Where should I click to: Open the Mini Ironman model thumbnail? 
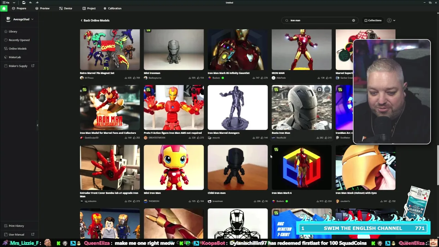click(174, 50)
